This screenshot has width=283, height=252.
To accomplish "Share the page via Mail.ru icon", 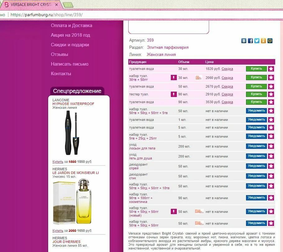I will tap(270, 41).
